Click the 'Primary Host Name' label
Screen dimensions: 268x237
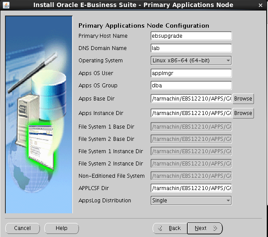[103, 36]
